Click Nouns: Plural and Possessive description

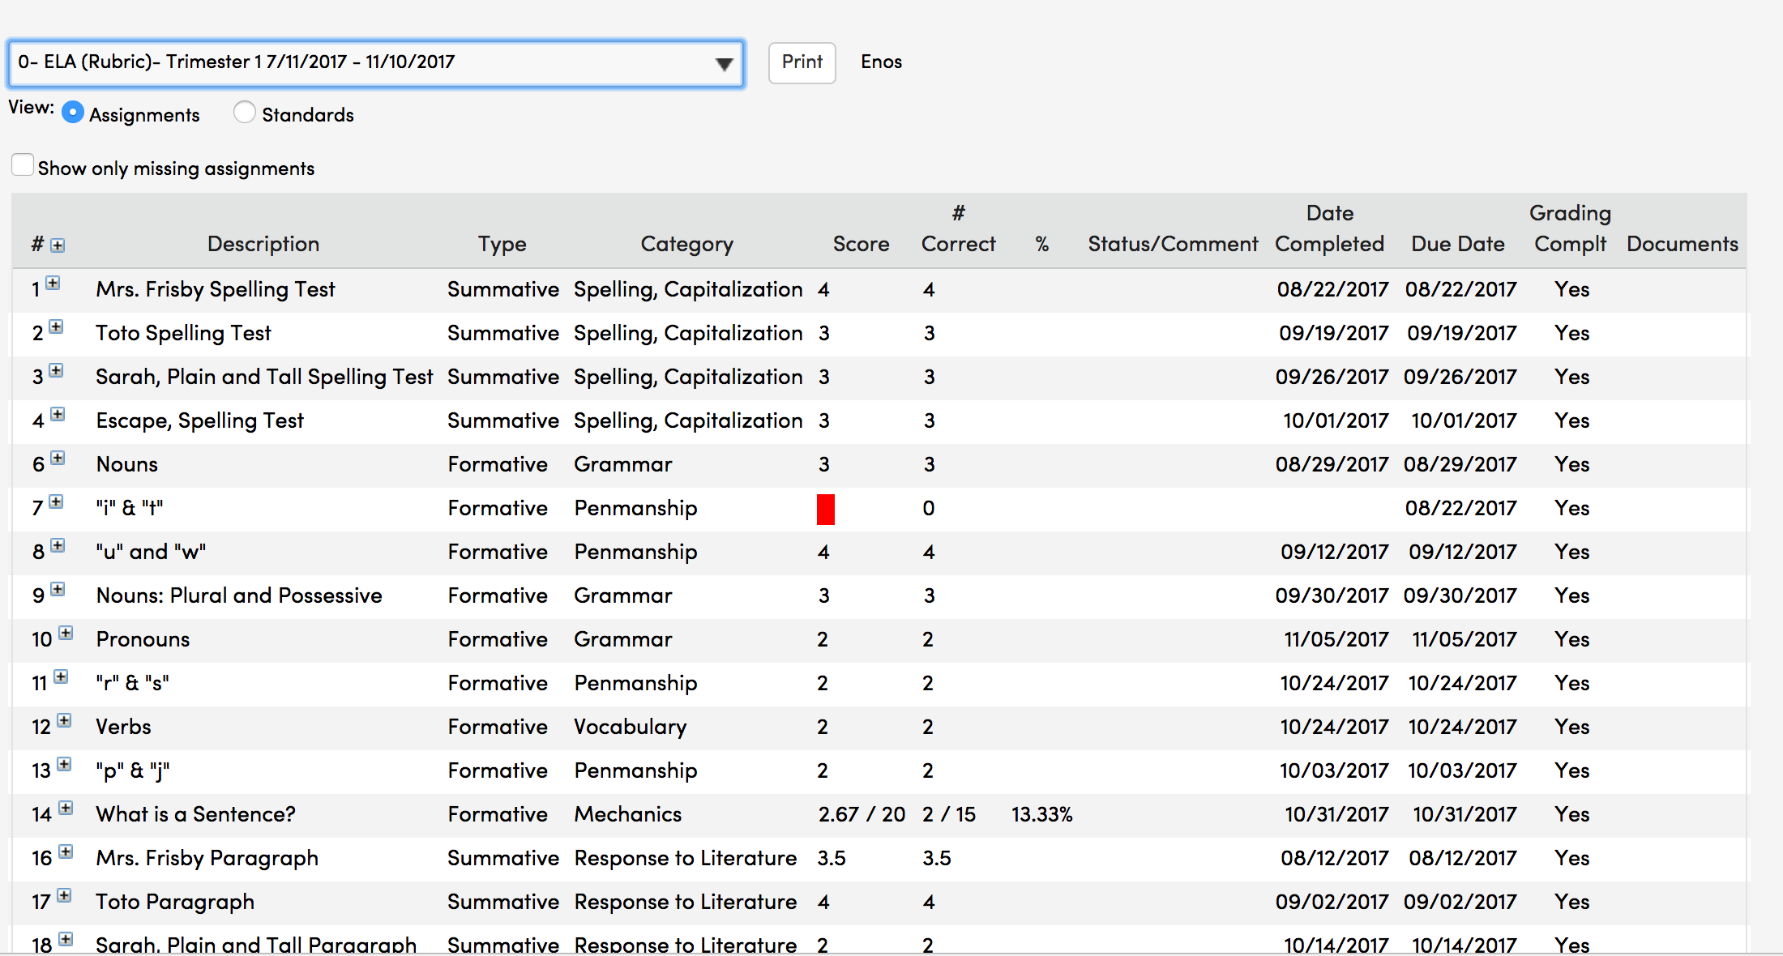click(239, 595)
